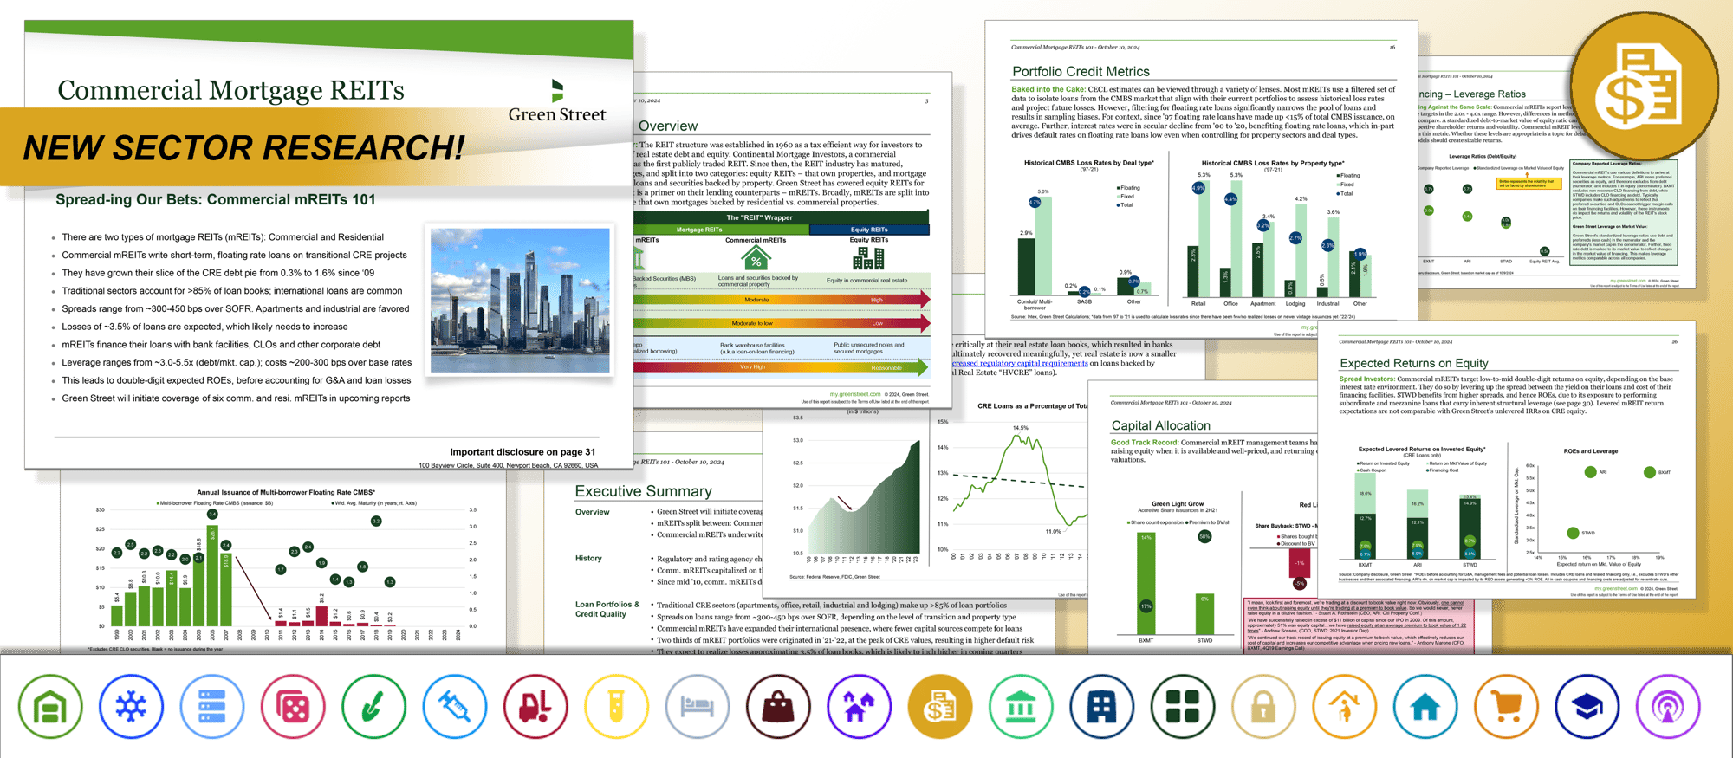Select the orange senior housing icon

tap(1344, 707)
